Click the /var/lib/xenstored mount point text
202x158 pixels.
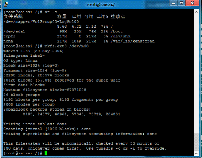(x=133, y=41)
